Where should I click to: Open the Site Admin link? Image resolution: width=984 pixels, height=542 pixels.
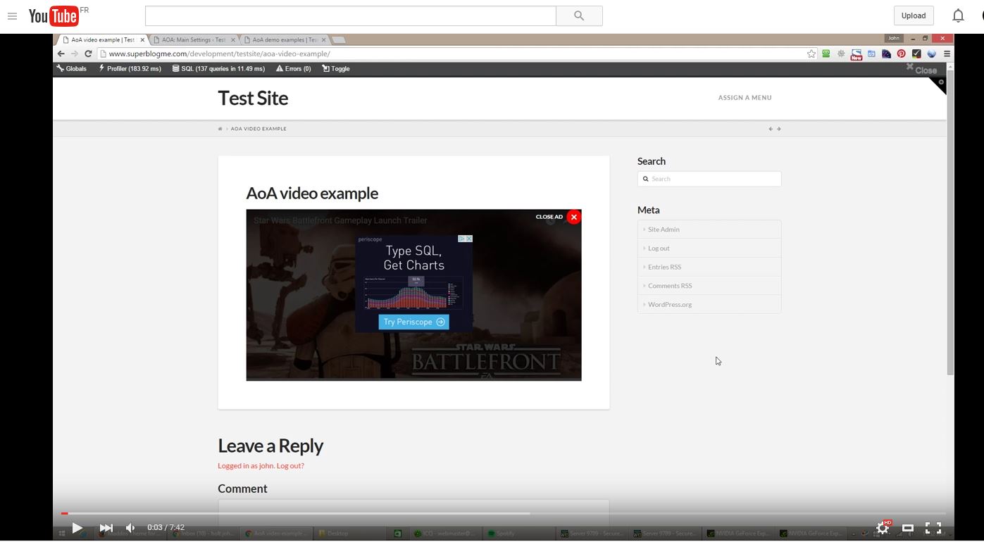(x=664, y=229)
